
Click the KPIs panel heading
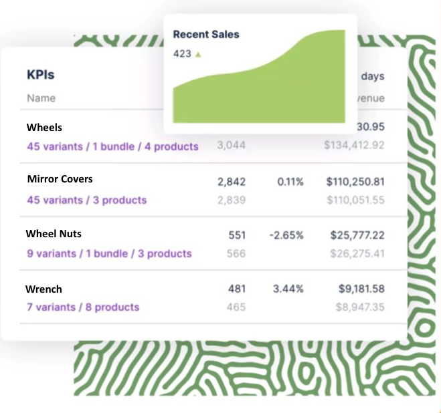(41, 74)
